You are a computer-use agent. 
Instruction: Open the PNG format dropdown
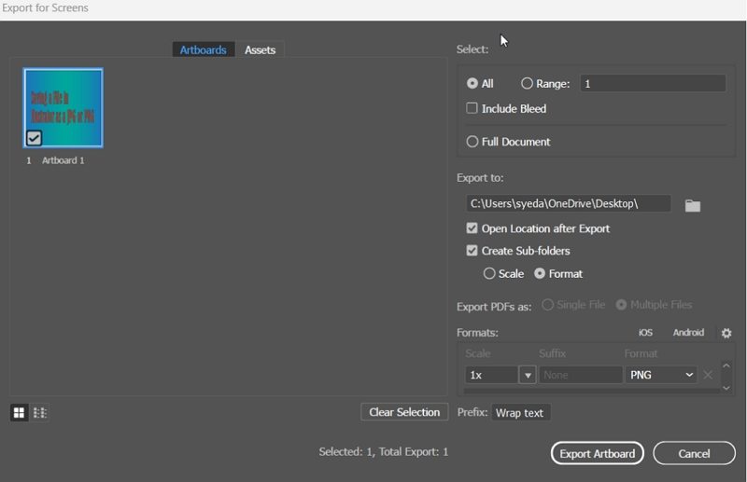(x=661, y=375)
